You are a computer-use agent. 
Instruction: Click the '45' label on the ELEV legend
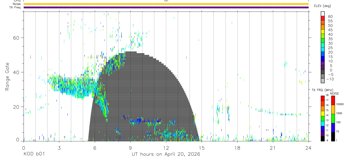(x=330, y=30)
